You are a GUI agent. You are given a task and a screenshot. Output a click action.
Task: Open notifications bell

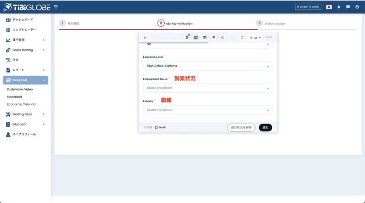click(x=339, y=7)
